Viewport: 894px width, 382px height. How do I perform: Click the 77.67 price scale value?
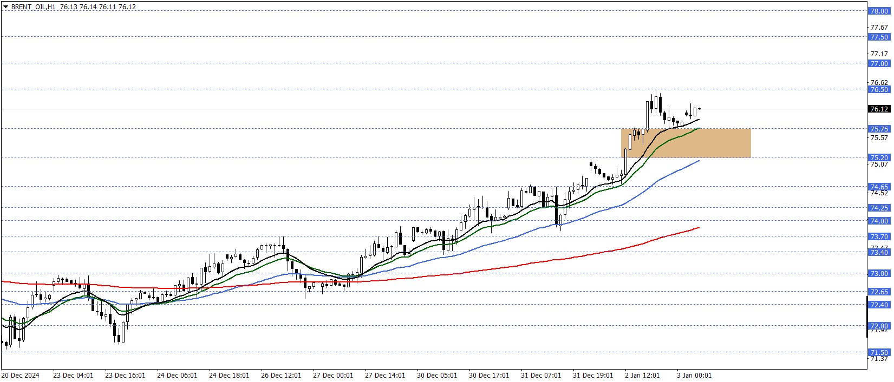pos(879,27)
